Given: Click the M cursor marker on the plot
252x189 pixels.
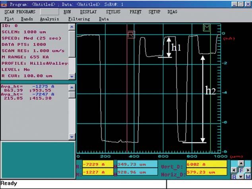Looking at the screenshot, I should pos(207,28).
